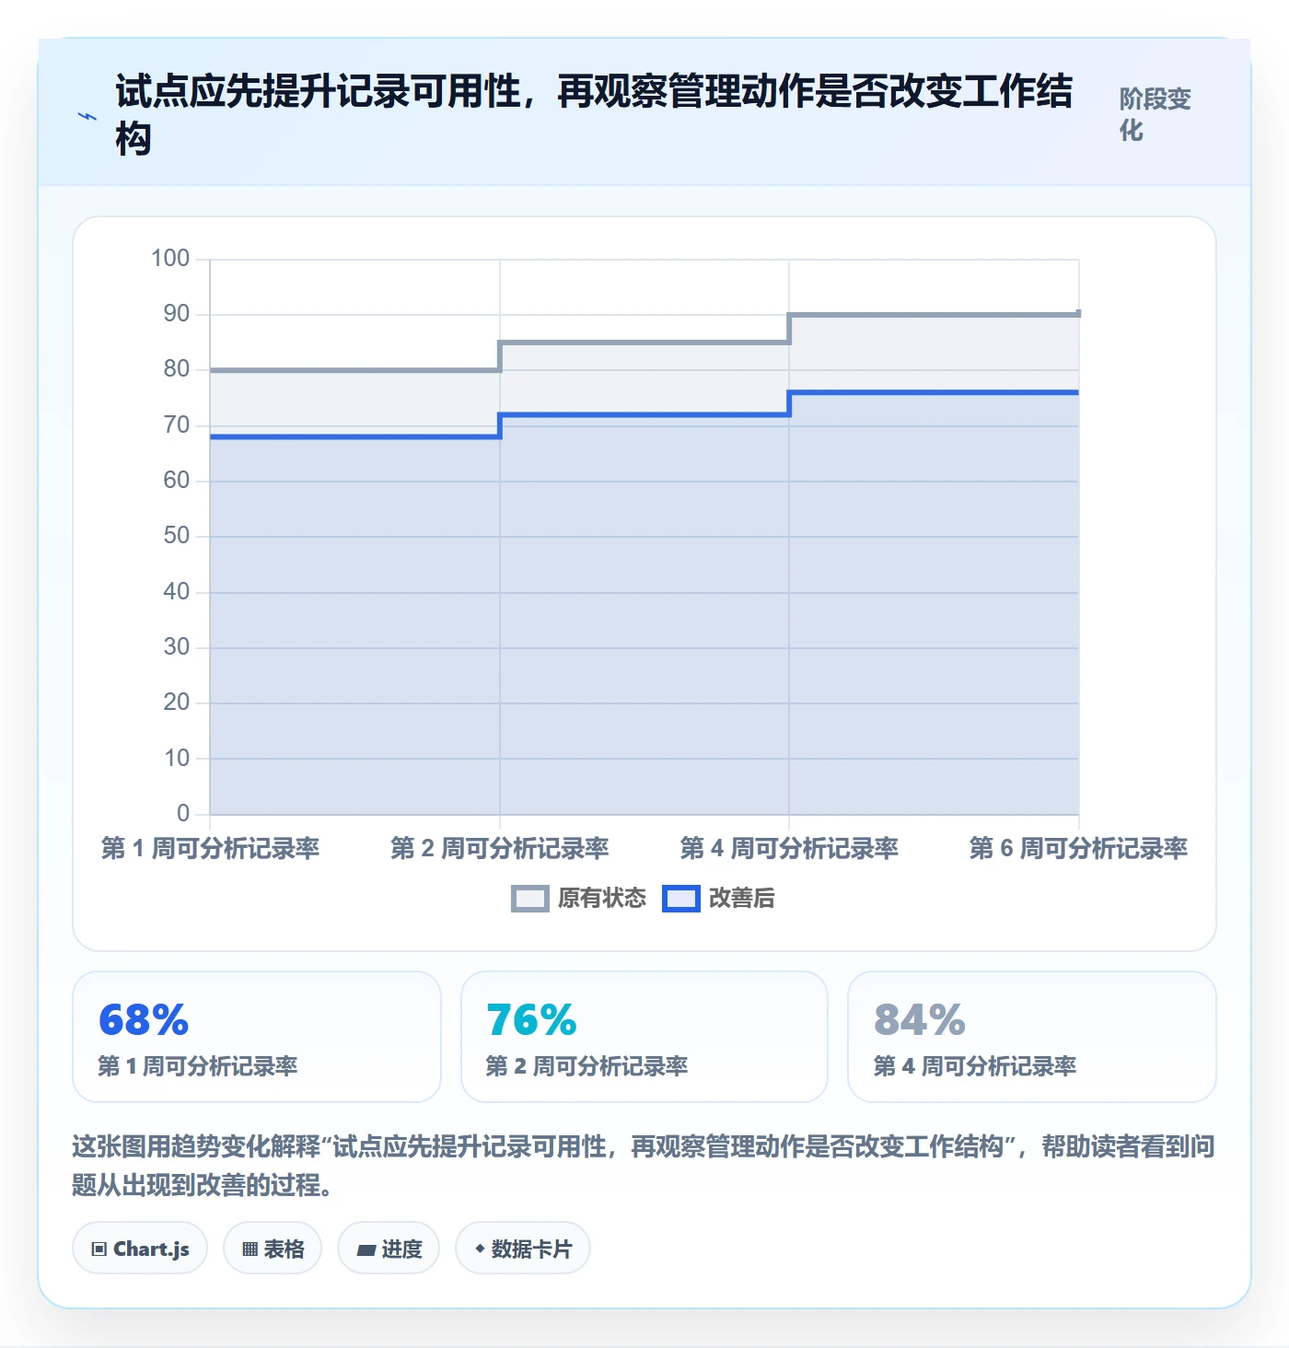Click the y-axis value 80
This screenshot has width=1289, height=1348.
tap(177, 369)
